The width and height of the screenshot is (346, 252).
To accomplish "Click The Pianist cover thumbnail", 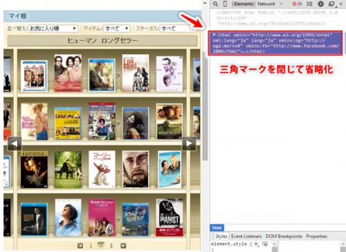I will pyautogui.click(x=170, y=217).
